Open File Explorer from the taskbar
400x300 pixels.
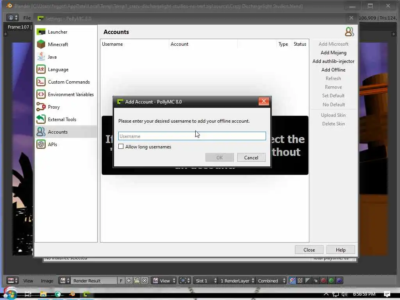pyautogui.click(x=43, y=294)
